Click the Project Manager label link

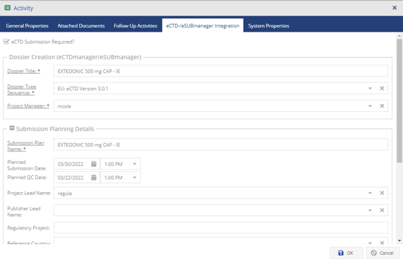click(28, 106)
